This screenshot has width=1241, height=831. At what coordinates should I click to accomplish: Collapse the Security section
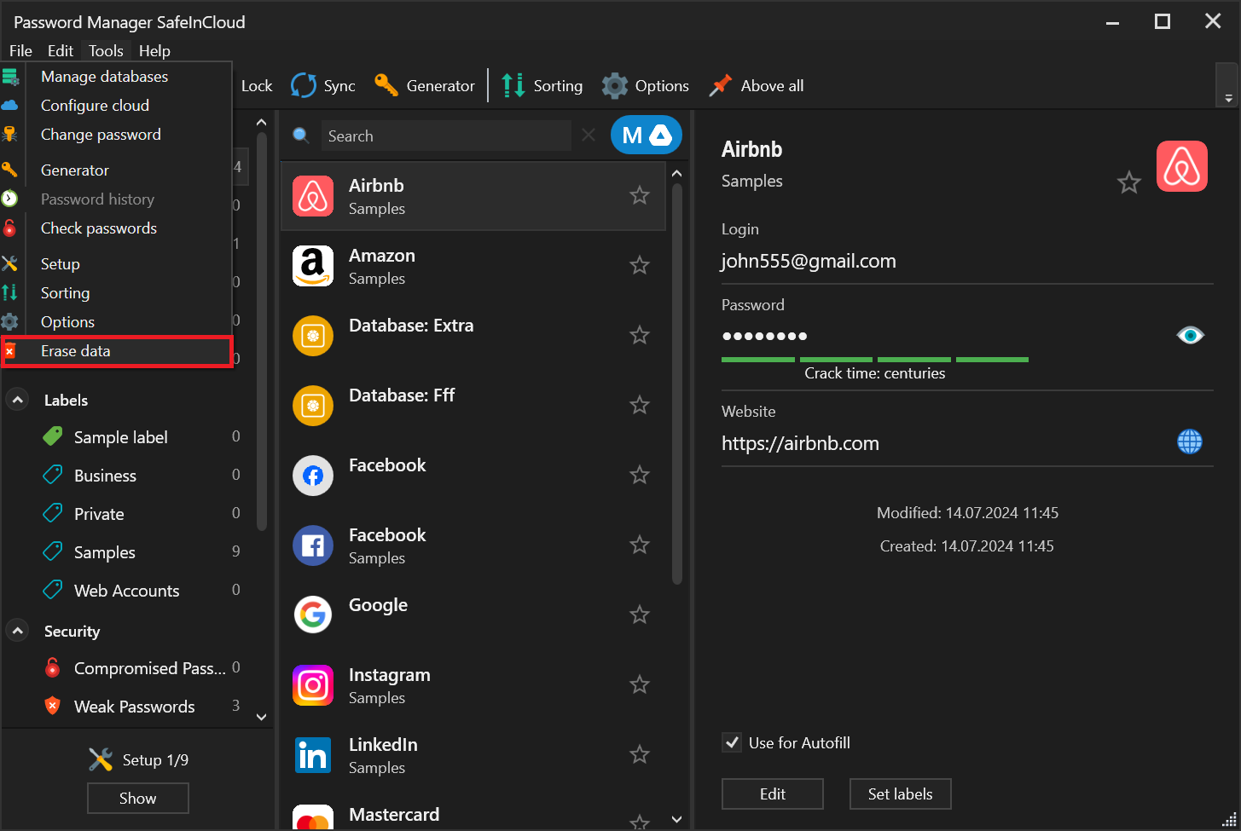click(17, 631)
